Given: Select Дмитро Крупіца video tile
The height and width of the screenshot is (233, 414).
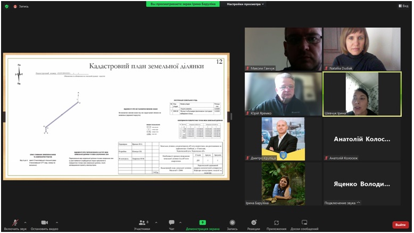Looking at the screenshot, I should pos(283,139).
